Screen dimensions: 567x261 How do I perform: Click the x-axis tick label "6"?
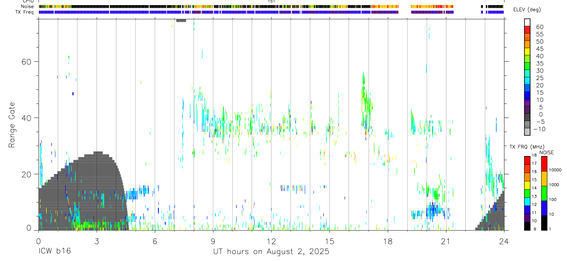coord(155,241)
